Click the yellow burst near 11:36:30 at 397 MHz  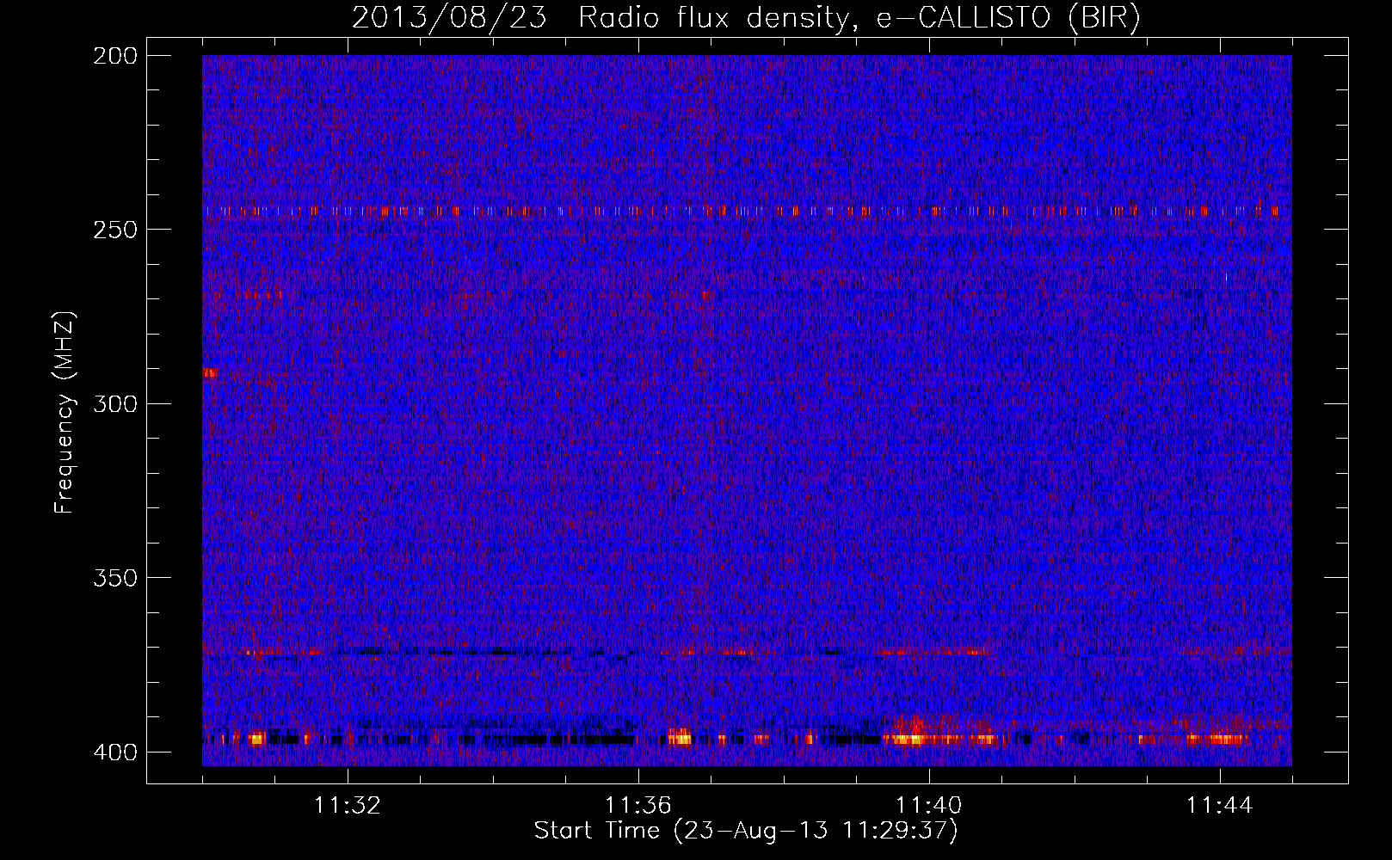tap(680, 737)
